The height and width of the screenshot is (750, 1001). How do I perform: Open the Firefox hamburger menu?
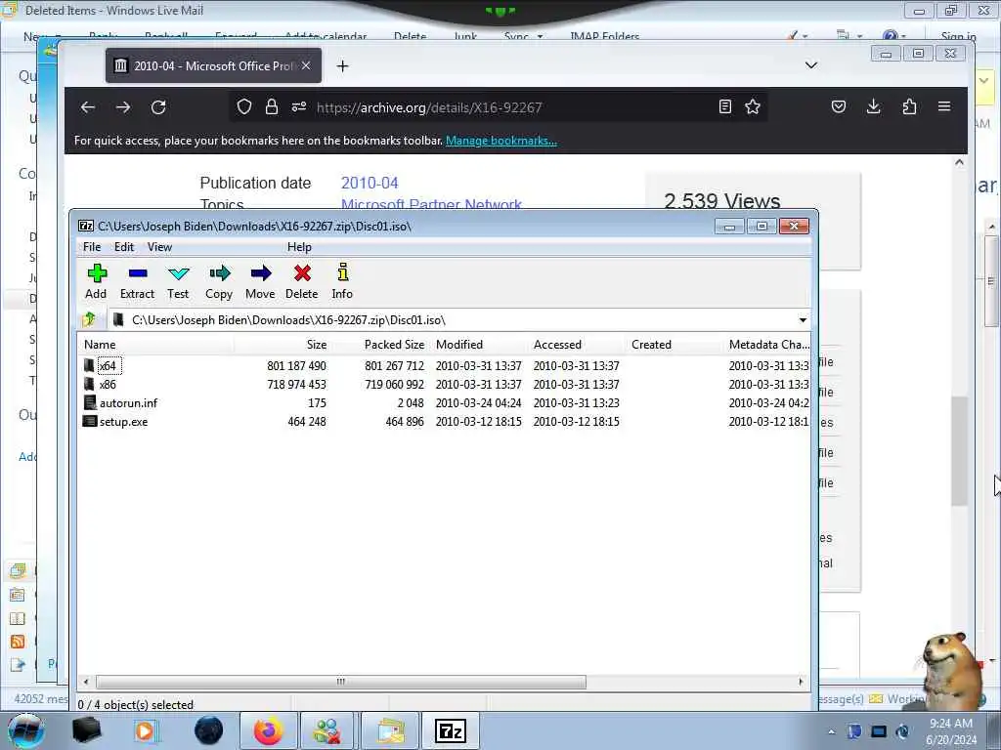944,106
